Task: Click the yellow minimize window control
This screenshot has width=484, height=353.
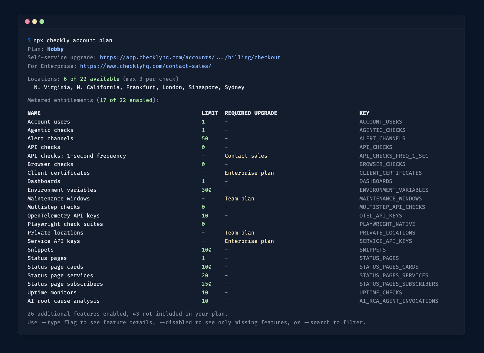Action: (x=35, y=21)
